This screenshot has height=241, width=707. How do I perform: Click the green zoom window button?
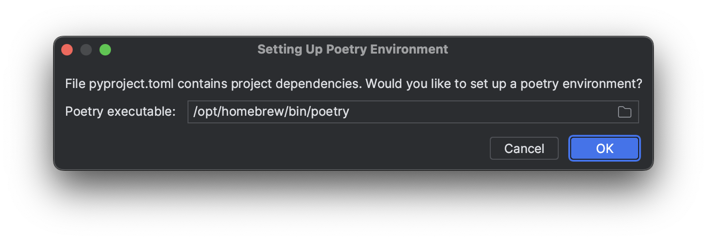click(x=105, y=49)
